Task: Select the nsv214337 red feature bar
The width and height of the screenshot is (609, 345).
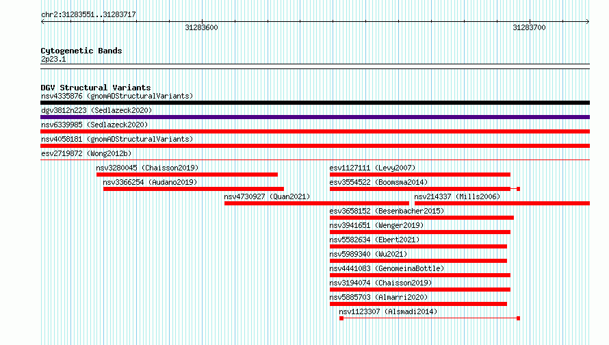Action: 502,203
